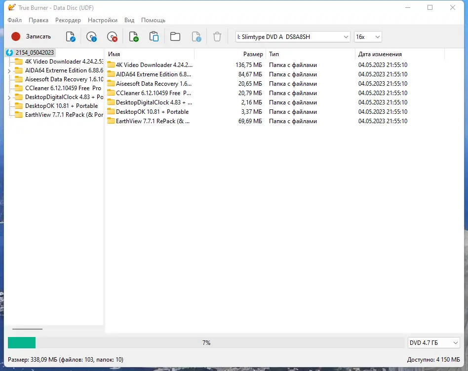
Task: Click AIDA64 Extreme Edition folder icon in list
Action: click(x=111, y=74)
